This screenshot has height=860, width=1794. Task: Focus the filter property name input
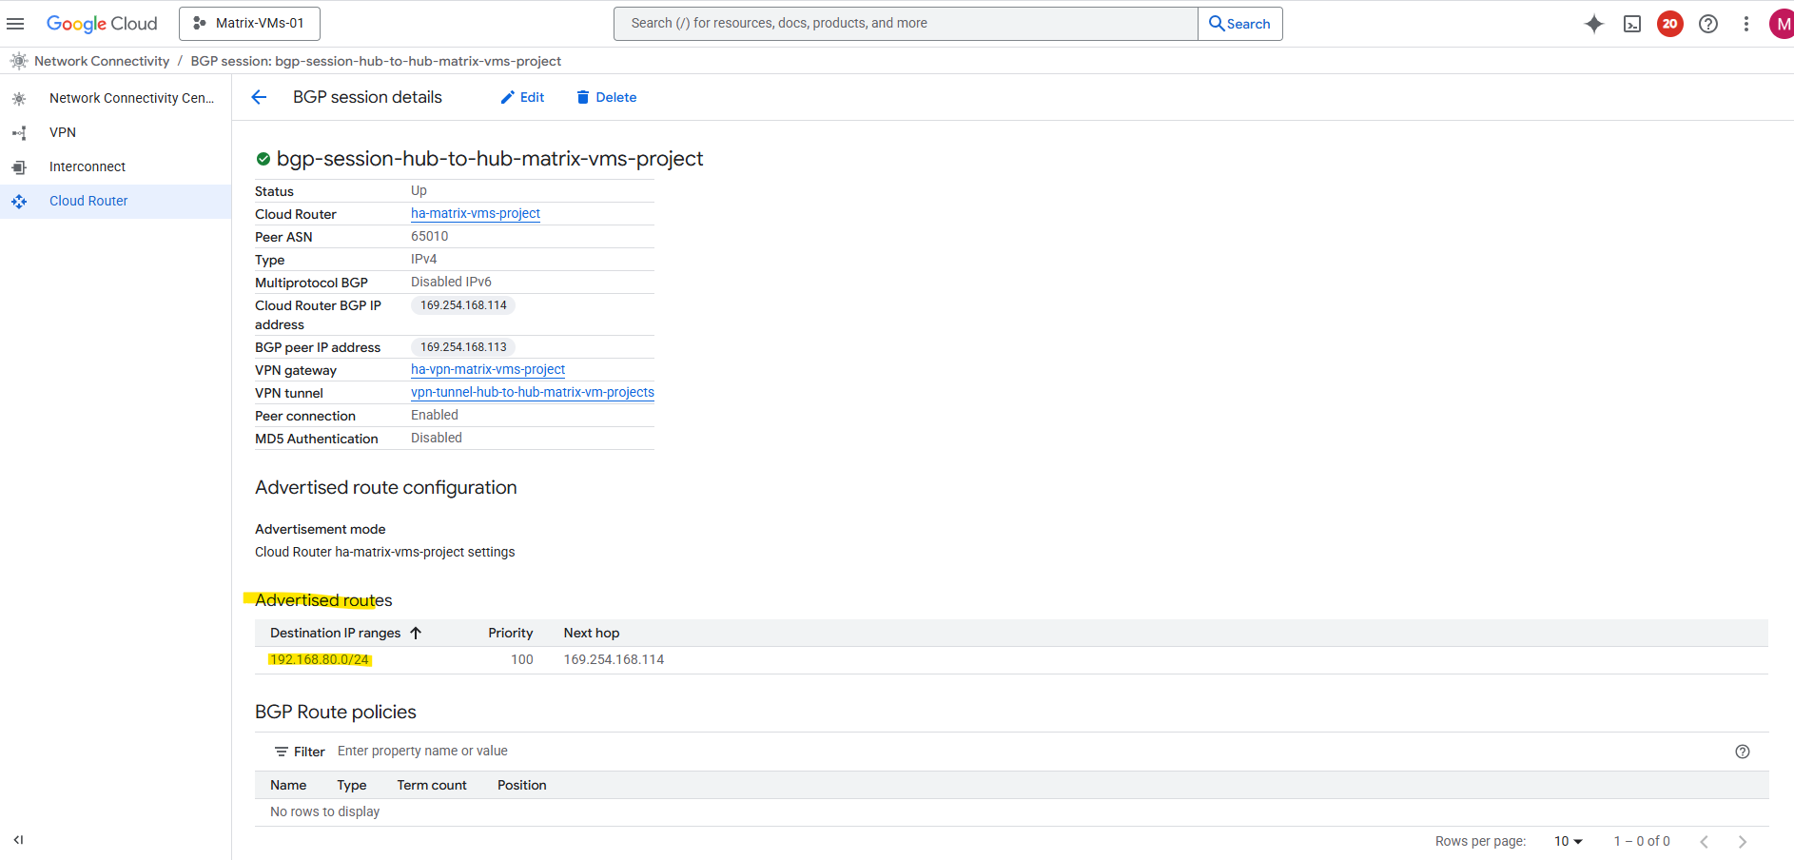point(1027,752)
